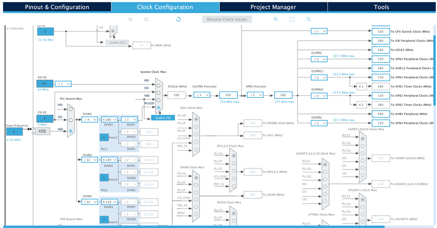Click the Resolve Clock Issues button
This screenshot has height=228, width=437.
coord(227,19)
